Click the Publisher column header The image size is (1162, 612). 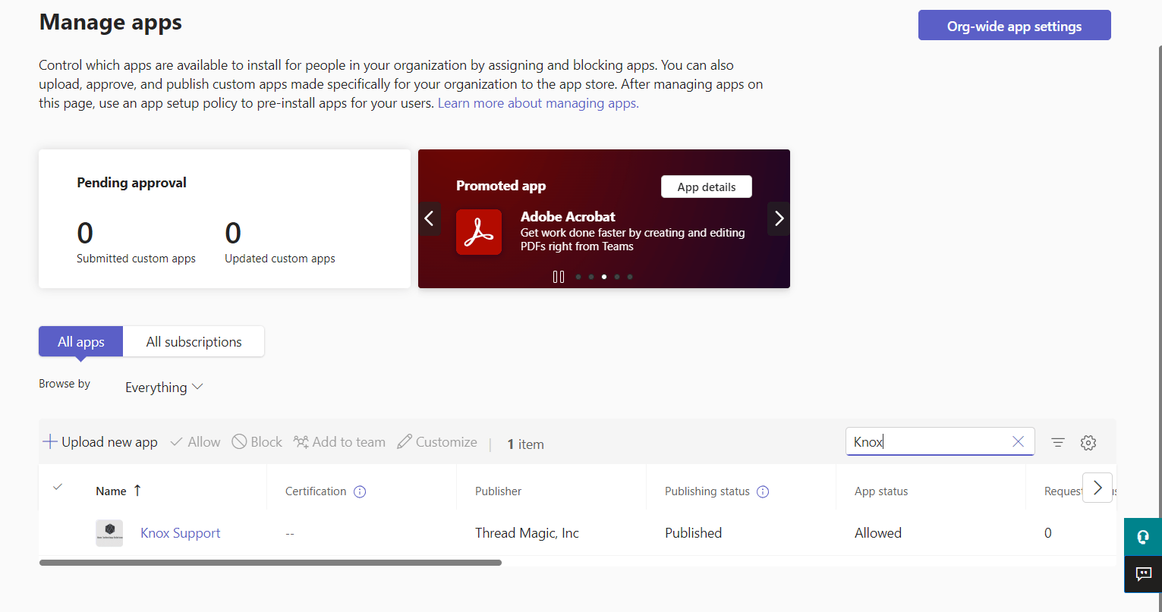tap(499, 491)
